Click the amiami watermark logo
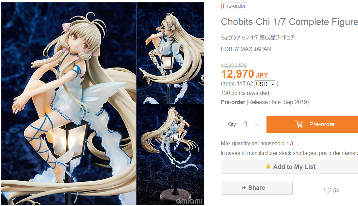 pyautogui.click(x=189, y=201)
